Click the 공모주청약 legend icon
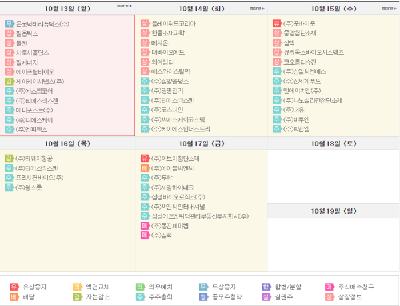This screenshot has height=306, width=400. [x=203, y=297]
